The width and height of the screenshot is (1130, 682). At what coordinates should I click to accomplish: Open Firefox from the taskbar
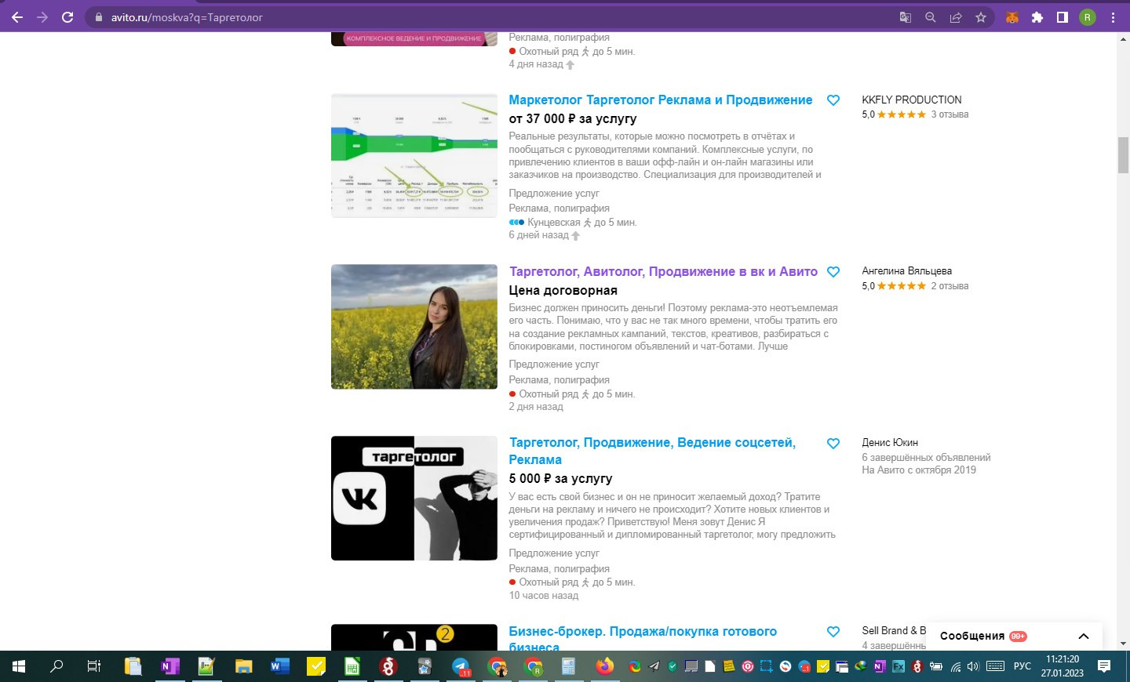tap(604, 666)
